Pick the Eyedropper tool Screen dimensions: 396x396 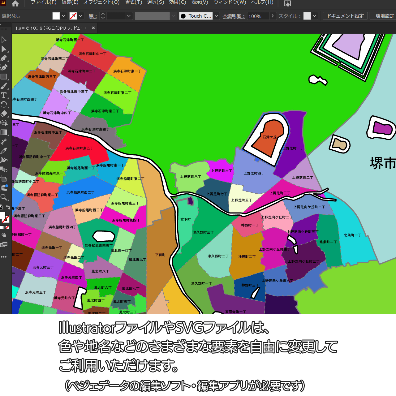4,151
